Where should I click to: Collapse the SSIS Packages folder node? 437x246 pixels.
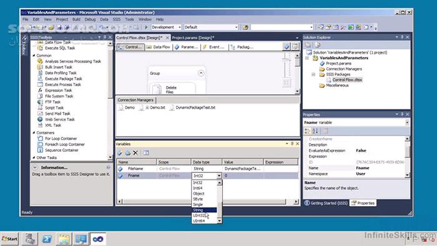click(313, 74)
